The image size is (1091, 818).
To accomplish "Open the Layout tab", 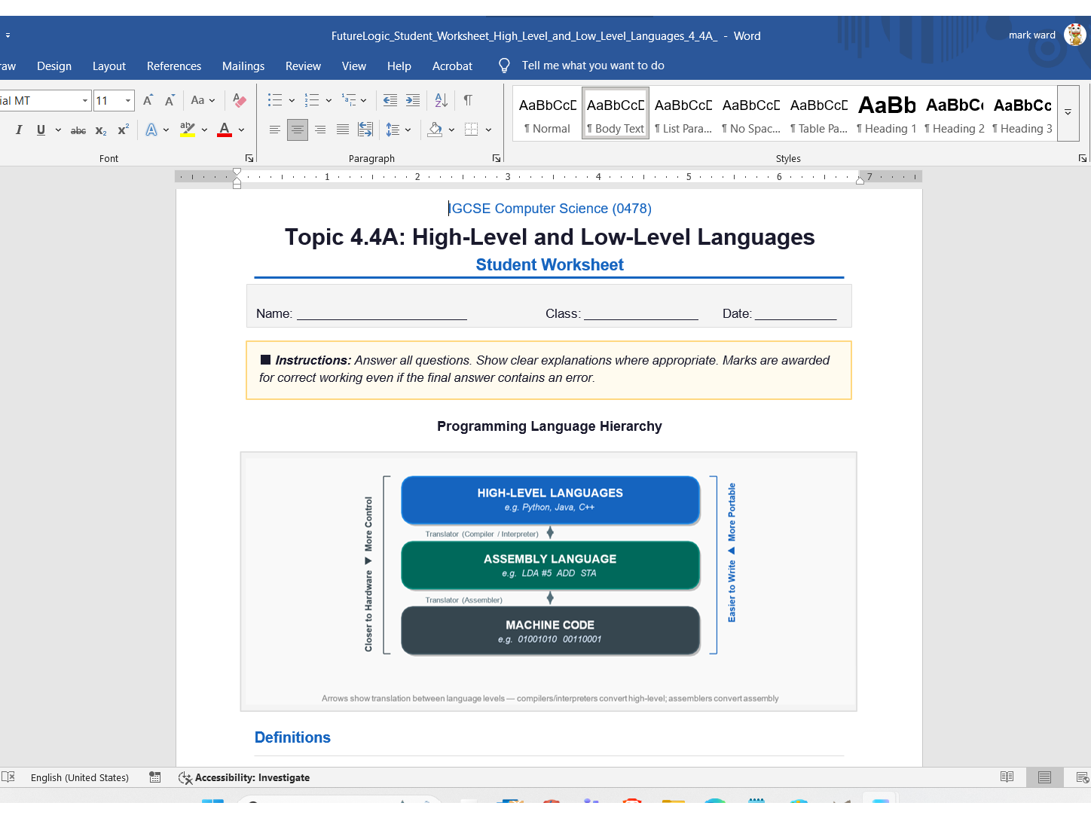I will coord(109,66).
